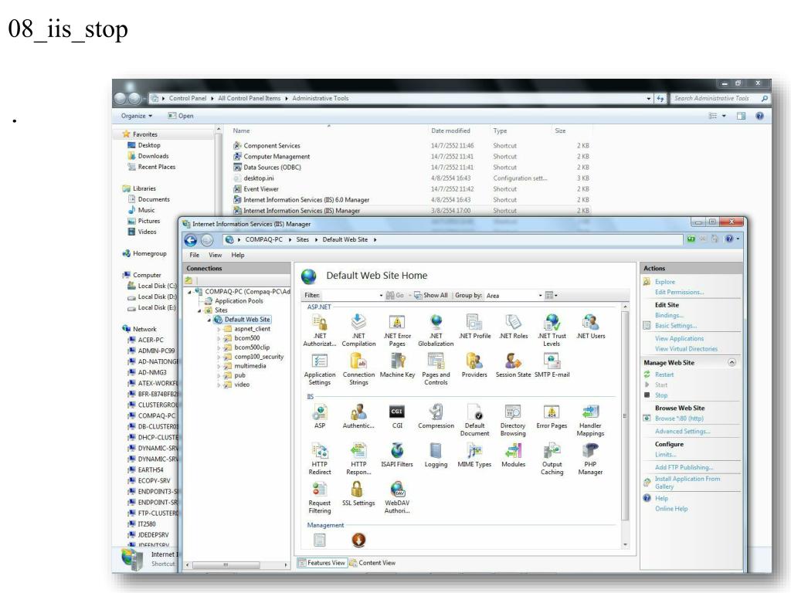
Task: Open the File menu in IIS Manager
Action: pyautogui.click(x=194, y=255)
